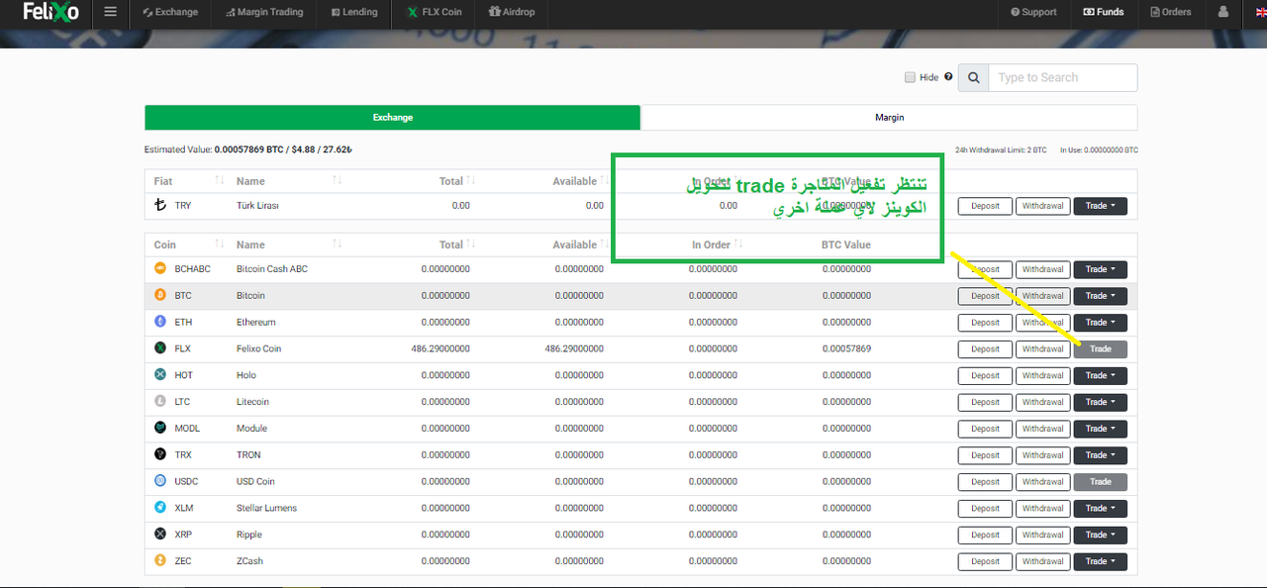Click the disabled Trade button for FLX

pos(1100,348)
